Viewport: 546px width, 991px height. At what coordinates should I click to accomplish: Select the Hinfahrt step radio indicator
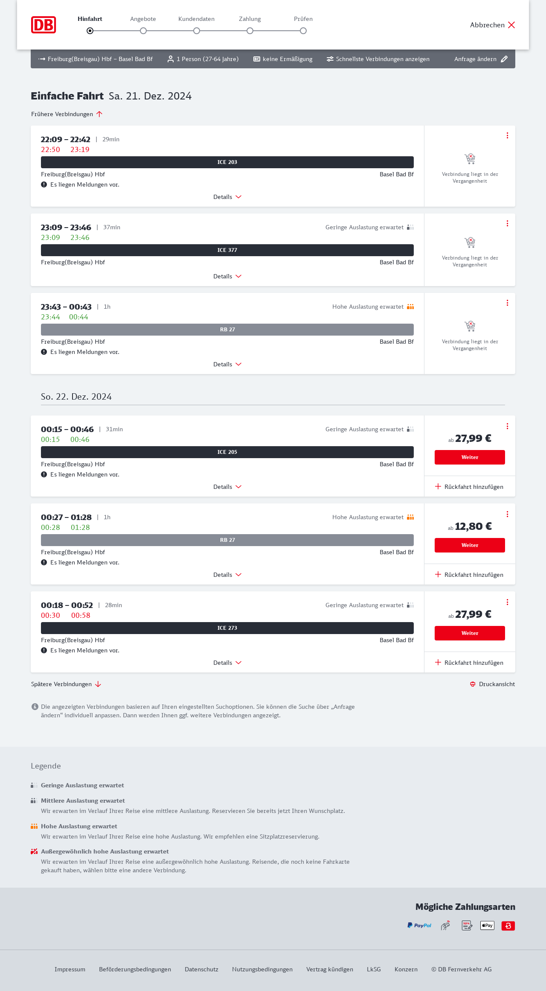tap(90, 31)
